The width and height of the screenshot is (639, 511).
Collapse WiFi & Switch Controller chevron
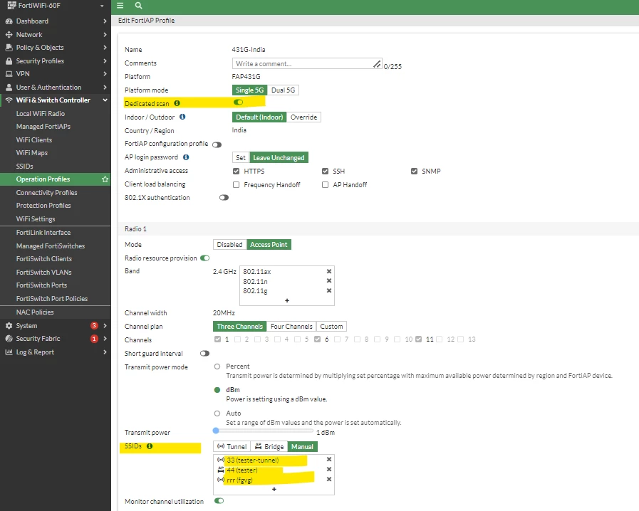(105, 100)
